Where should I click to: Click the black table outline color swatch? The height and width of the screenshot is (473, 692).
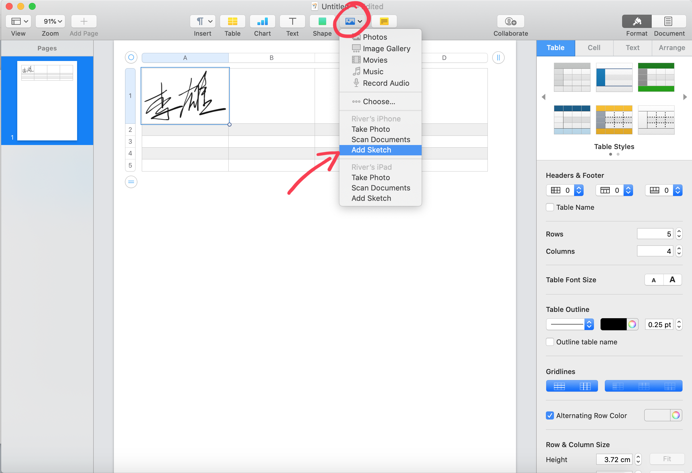click(613, 324)
